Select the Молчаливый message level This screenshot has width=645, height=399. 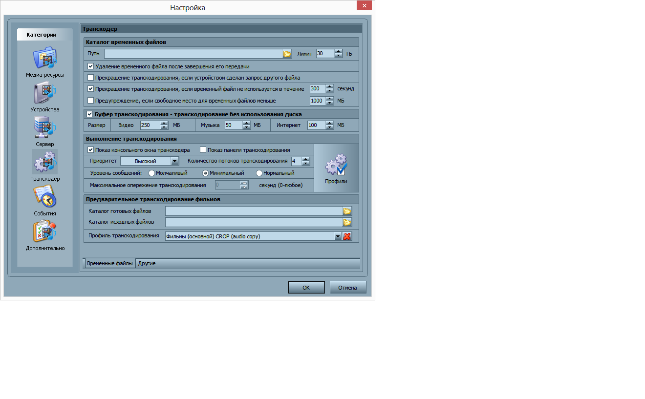point(151,173)
